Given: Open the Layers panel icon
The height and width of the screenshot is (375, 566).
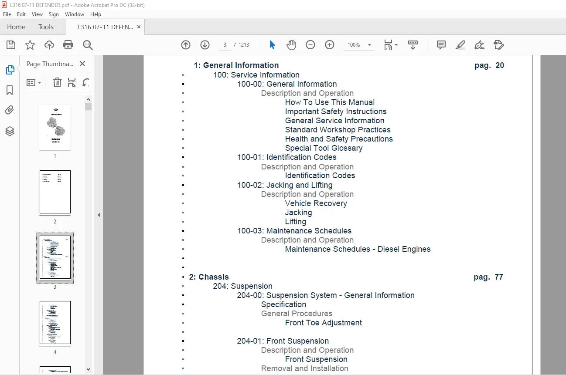Looking at the screenshot, I should coord(10,131).
